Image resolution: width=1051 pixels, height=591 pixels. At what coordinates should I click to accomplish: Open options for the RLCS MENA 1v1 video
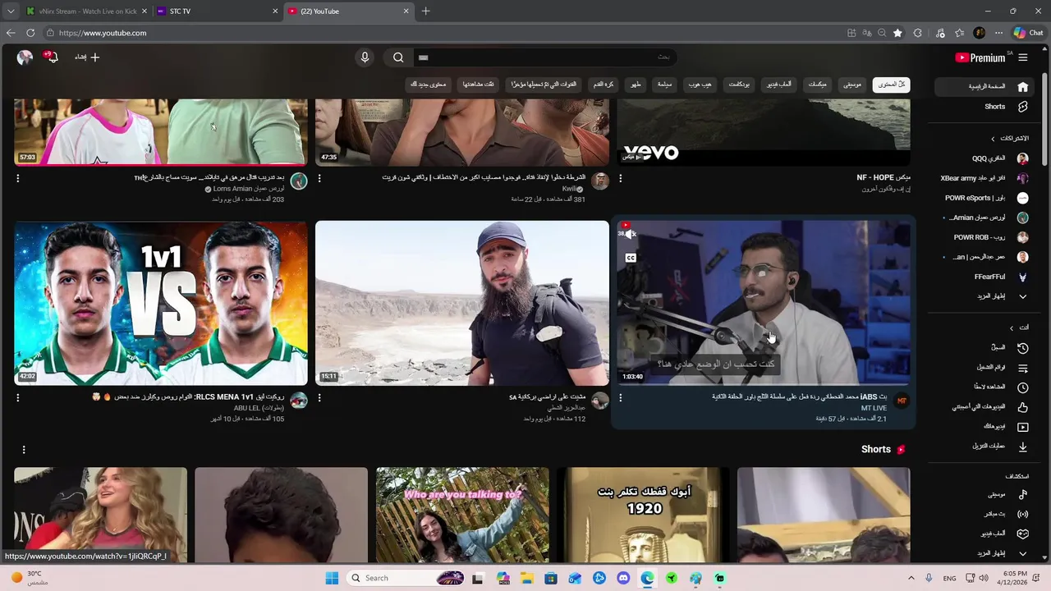coord(18,397)
